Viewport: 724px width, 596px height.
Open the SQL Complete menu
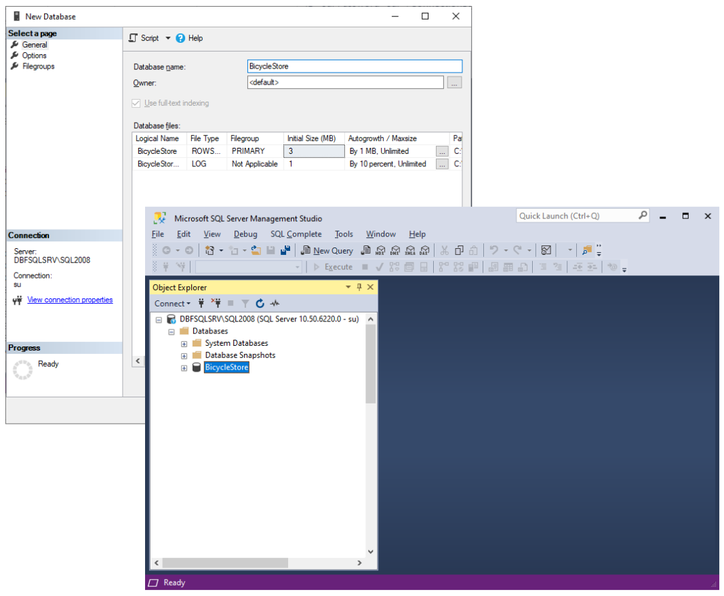click(x=296, y=234)
